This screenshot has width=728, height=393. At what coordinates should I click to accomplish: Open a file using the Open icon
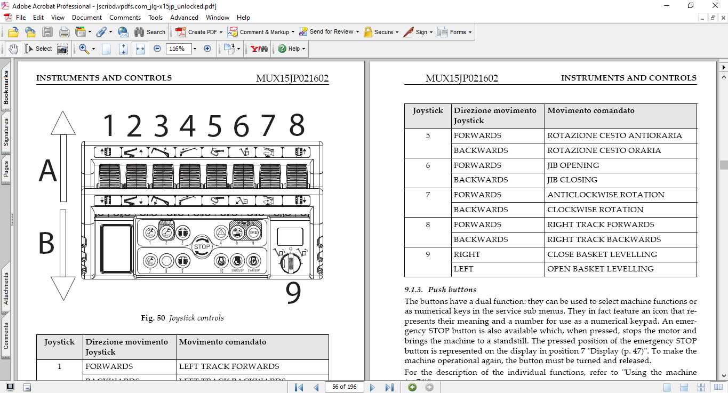click(x=13, y=32)
